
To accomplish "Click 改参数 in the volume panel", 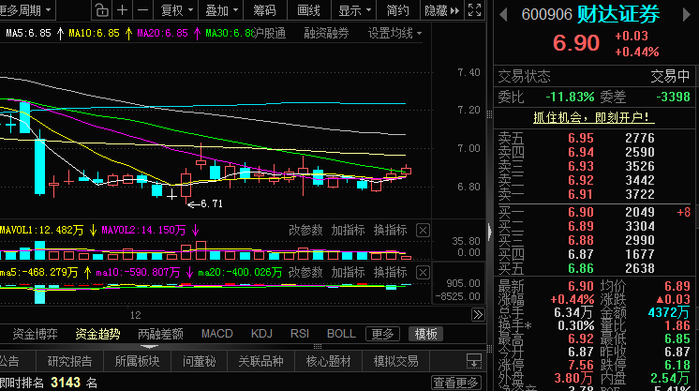I will point(305,231).
